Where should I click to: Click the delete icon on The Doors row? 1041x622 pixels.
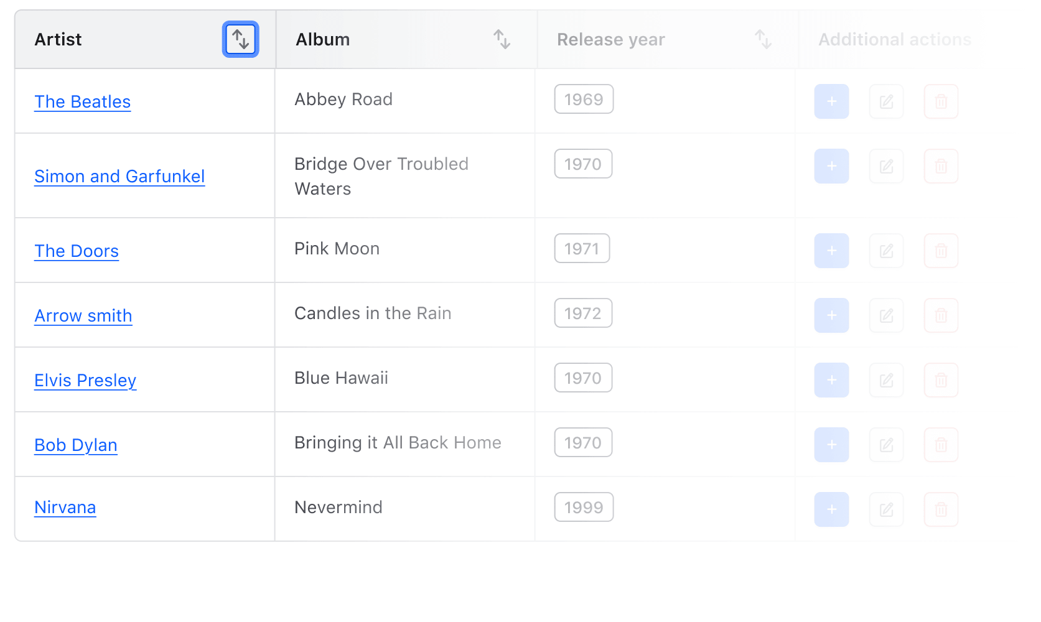click(941, 251)
